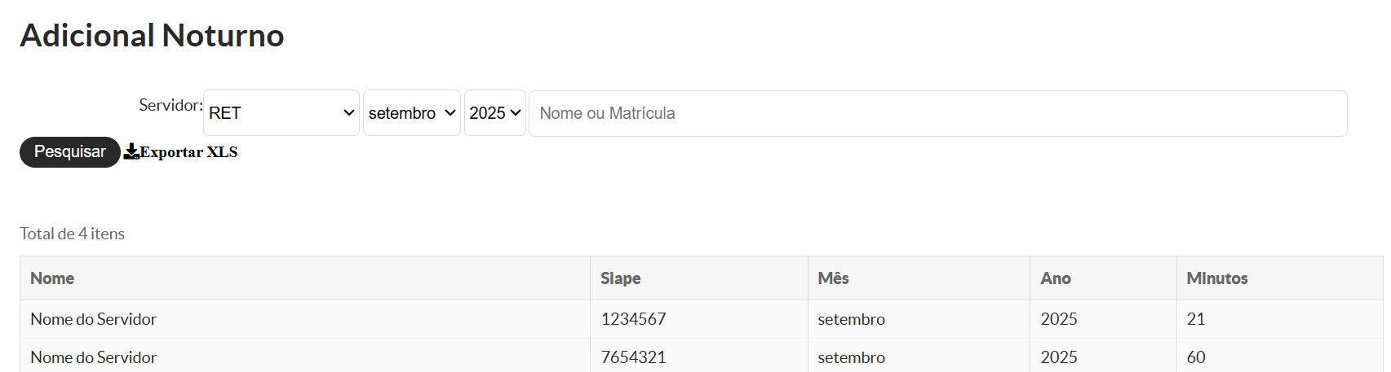Image resolution: width=1391 pixels, height=372 pixels.
Task: Open the RET servidor type dropdown
Action: pos(281,113)
